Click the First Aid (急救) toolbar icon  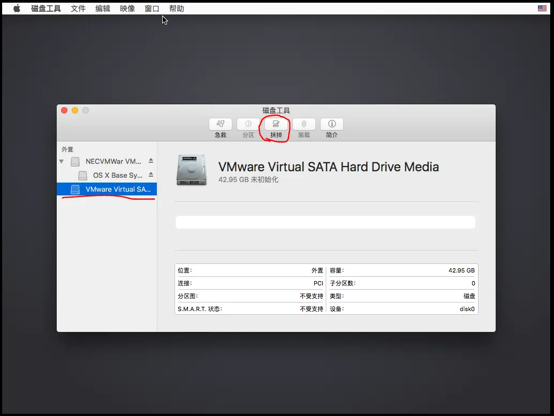pyautogui.click(x=221, y=124)
